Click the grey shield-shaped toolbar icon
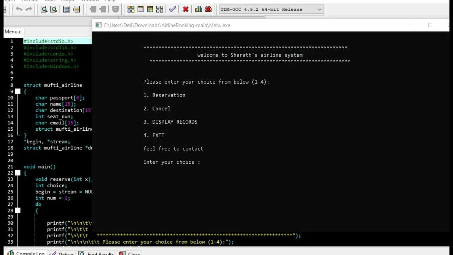 click(x=115, y=9)
